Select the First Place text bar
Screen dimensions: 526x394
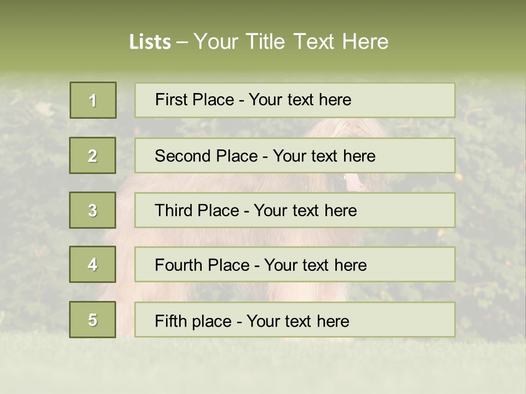295,100
